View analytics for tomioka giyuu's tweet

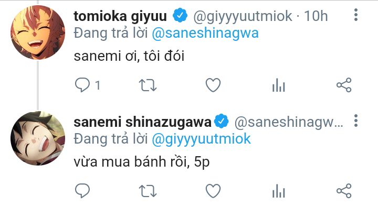pos(279,85)
